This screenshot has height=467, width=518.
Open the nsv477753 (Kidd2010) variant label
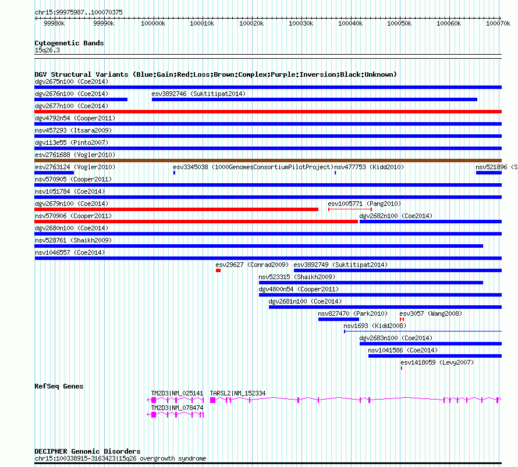pos(369,167)
